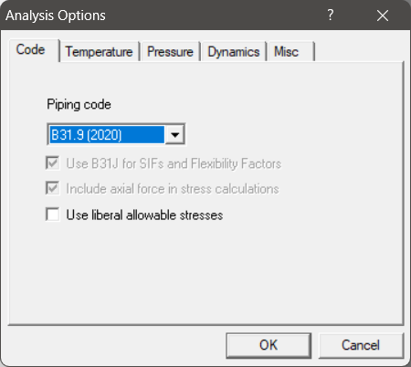Close the Analysis Options dialog with X
Image resolution: width=411 pixels, height=367 pixels.
tap(383, 16)
